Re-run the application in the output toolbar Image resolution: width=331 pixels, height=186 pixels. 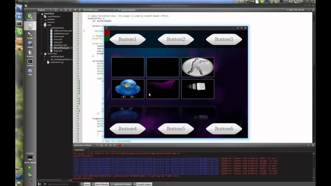pos(115,145)
